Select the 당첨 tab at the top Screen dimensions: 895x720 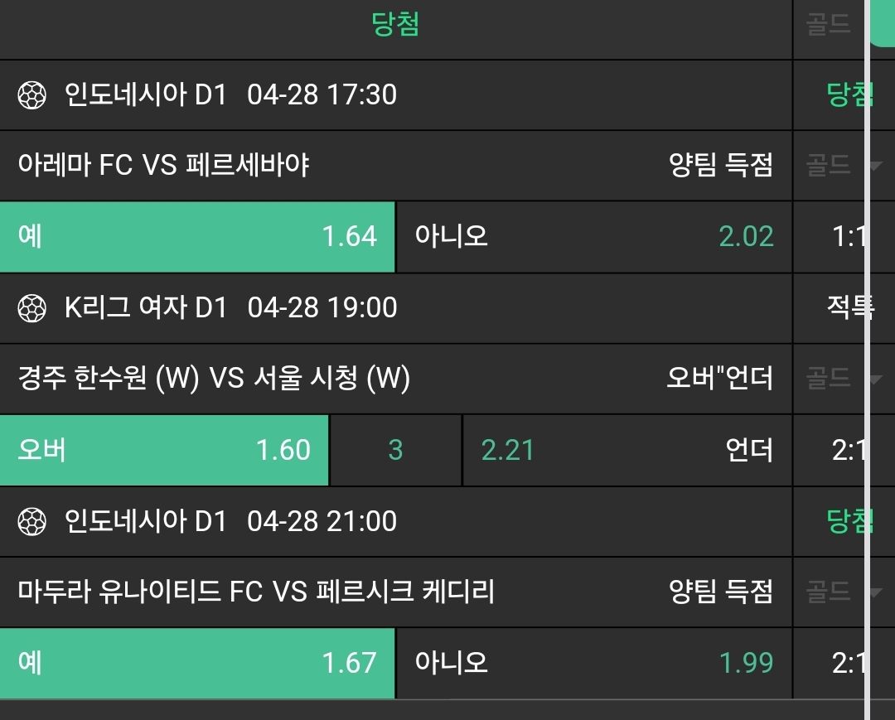tap(395, 25)
